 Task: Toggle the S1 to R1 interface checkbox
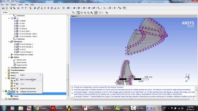click(15, 49)
